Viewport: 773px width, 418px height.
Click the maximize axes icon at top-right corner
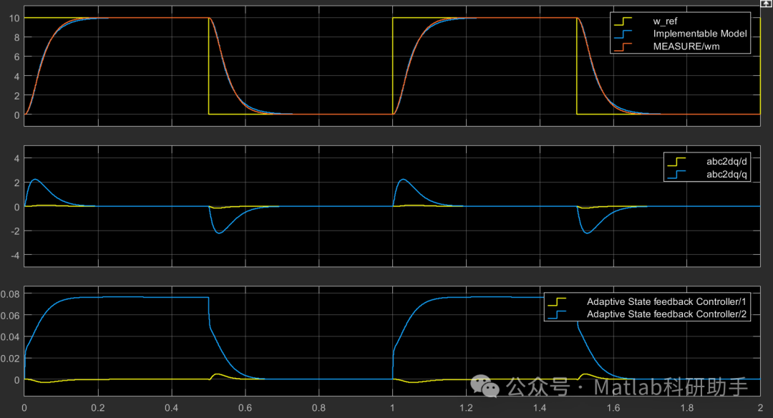pyautogui.click(x=766, y=3)
